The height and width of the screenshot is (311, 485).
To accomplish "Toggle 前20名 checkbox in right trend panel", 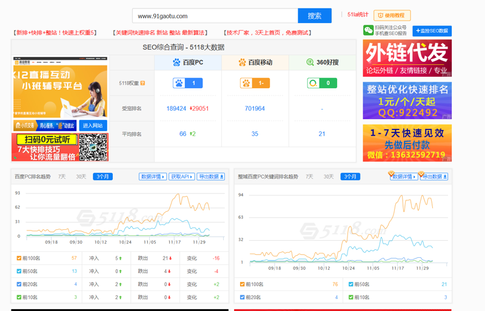I will (x=242, y=297).
